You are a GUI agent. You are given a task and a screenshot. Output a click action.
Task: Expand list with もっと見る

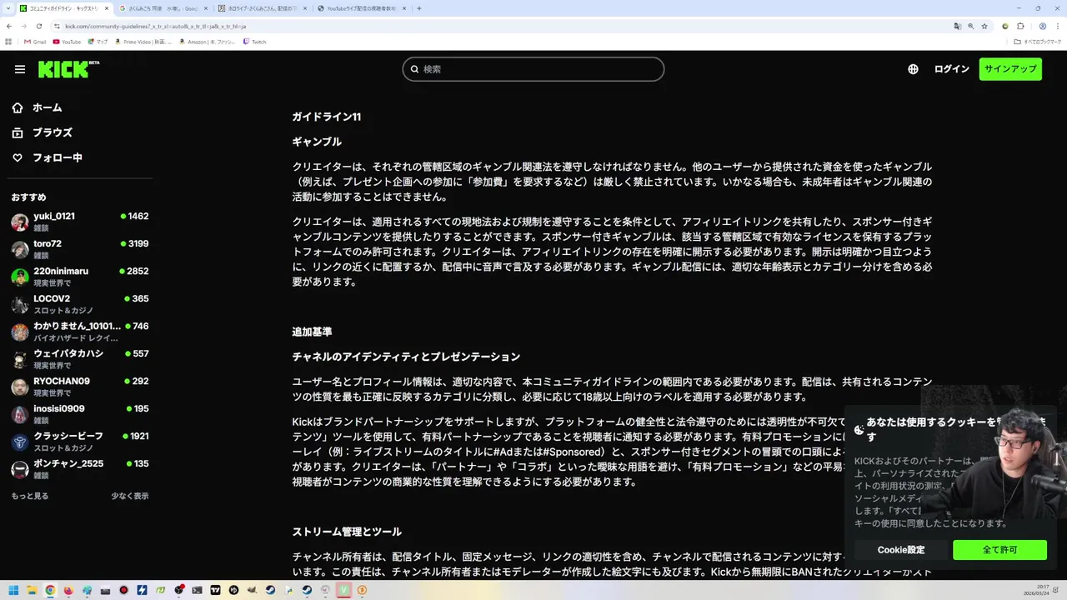coord(30,496)
